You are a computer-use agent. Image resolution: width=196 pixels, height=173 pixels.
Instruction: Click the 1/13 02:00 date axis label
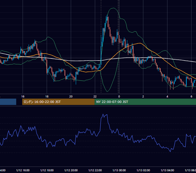tap(143, 170)
